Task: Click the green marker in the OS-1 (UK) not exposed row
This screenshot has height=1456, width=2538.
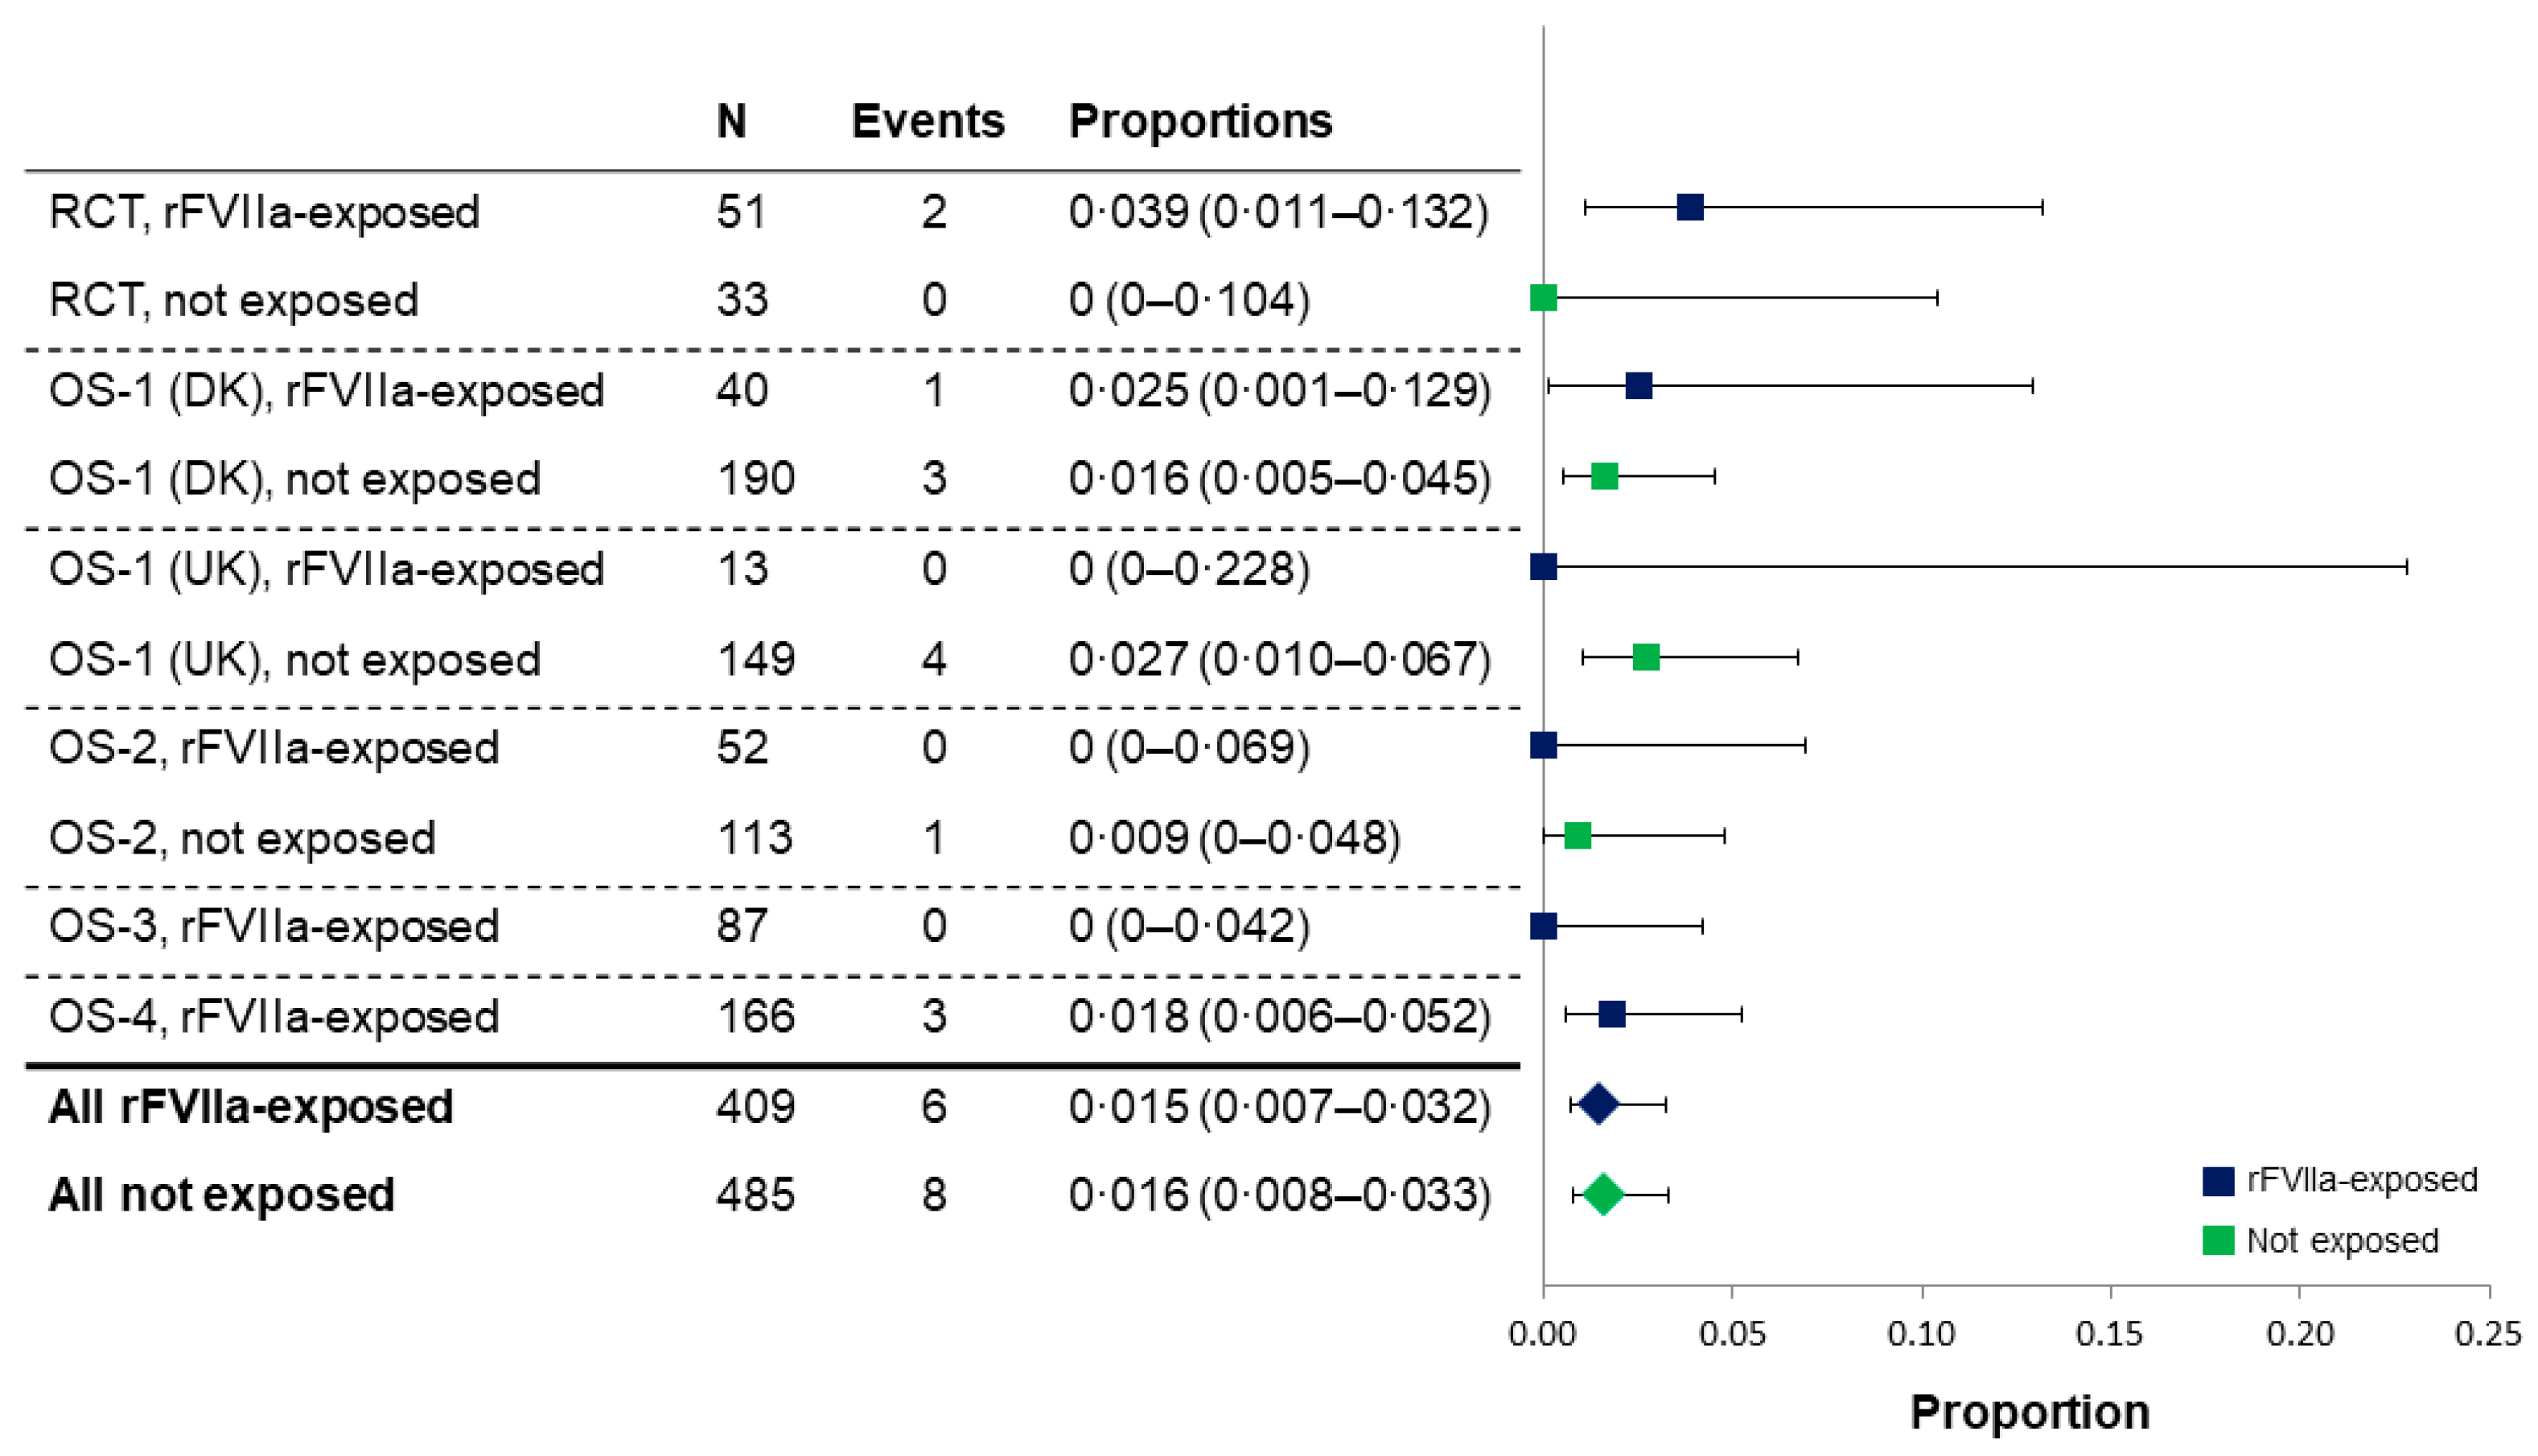Action: click(1645, 657)
